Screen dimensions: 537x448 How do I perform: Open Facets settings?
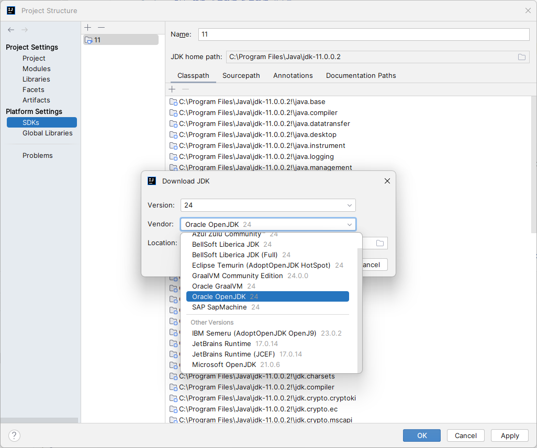pyautogui.click(x=33, y=89)
